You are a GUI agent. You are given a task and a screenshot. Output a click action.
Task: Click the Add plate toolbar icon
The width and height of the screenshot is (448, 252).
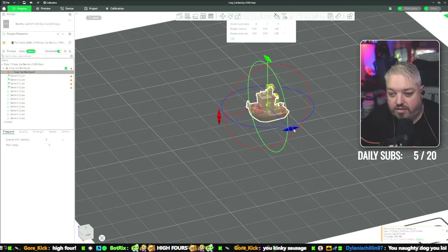click(187, 16)
